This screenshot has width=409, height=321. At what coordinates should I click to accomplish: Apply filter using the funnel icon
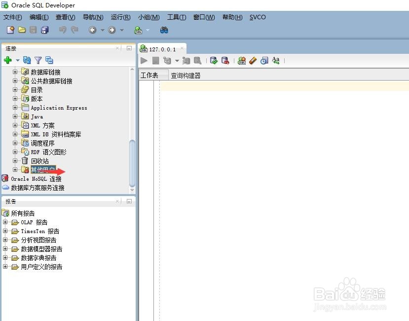(38, 60)
